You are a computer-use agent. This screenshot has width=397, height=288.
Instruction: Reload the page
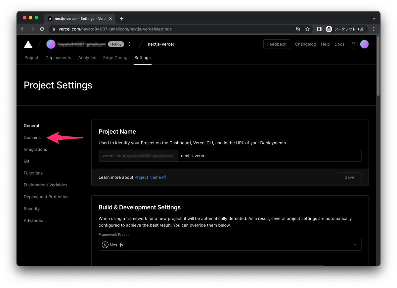(42, 29)
